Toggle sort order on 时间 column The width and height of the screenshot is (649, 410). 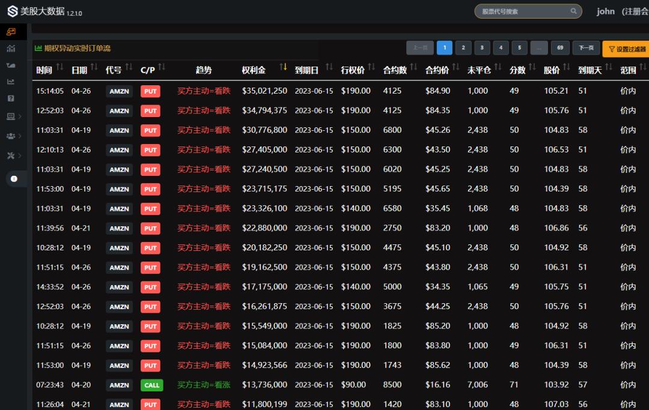(x=59, y=68)
